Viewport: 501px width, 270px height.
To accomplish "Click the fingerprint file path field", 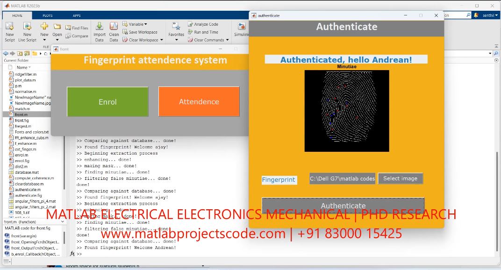I will (342, 178).
